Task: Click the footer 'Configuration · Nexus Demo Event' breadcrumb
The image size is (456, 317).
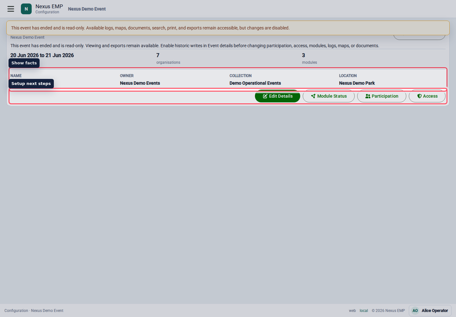Action: pos(34,311)
